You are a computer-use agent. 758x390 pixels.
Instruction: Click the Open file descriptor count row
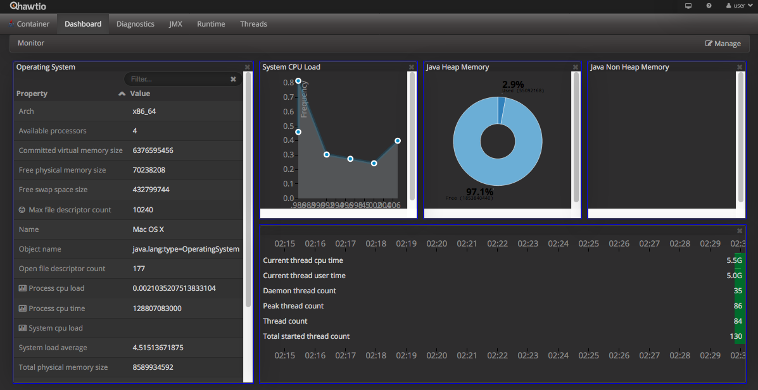pos(128,269)
